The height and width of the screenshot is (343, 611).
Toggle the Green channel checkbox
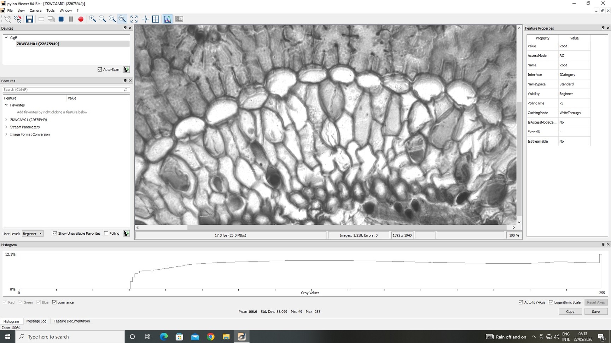(x=20, y=302)
